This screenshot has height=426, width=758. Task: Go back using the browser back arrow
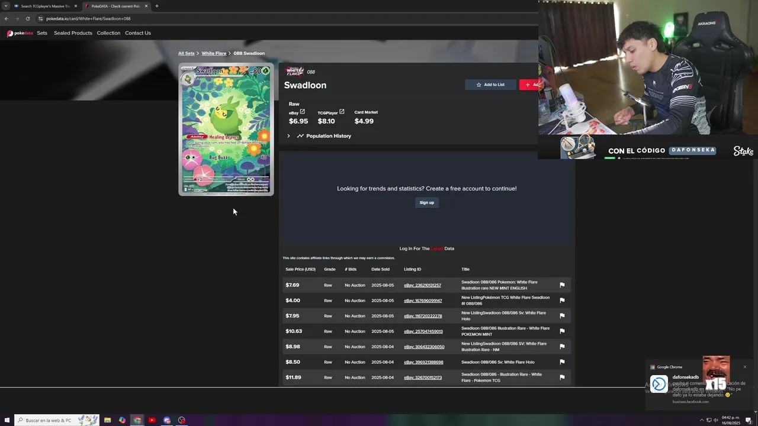click(7, 18)
